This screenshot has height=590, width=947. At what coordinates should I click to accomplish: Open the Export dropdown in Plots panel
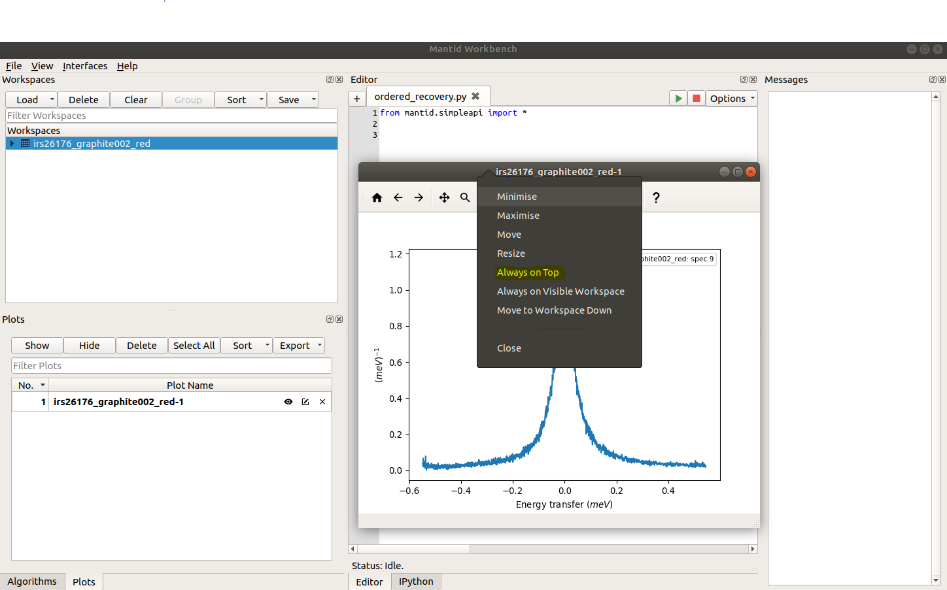tap(300, 346)
